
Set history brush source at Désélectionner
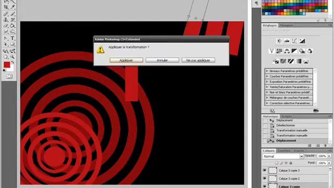point(265,125)
